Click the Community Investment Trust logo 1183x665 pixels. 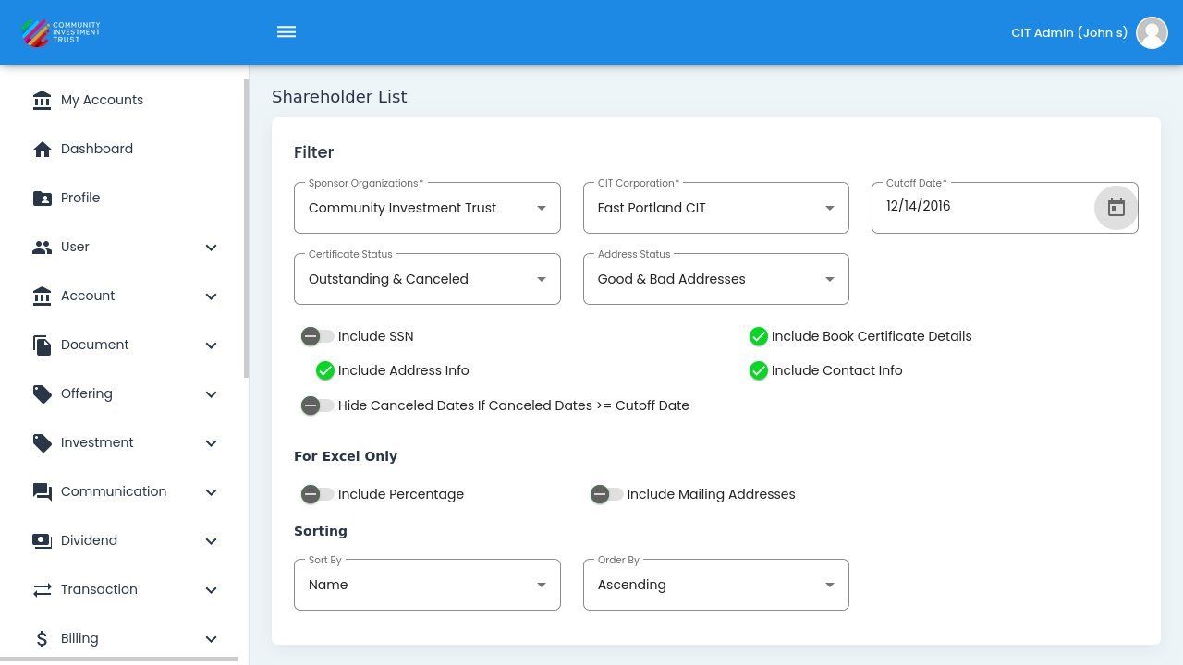(61, 32)
